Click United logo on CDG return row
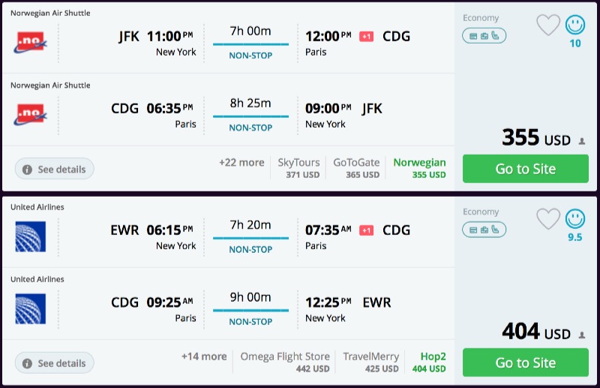 click(x=30, y=308)
